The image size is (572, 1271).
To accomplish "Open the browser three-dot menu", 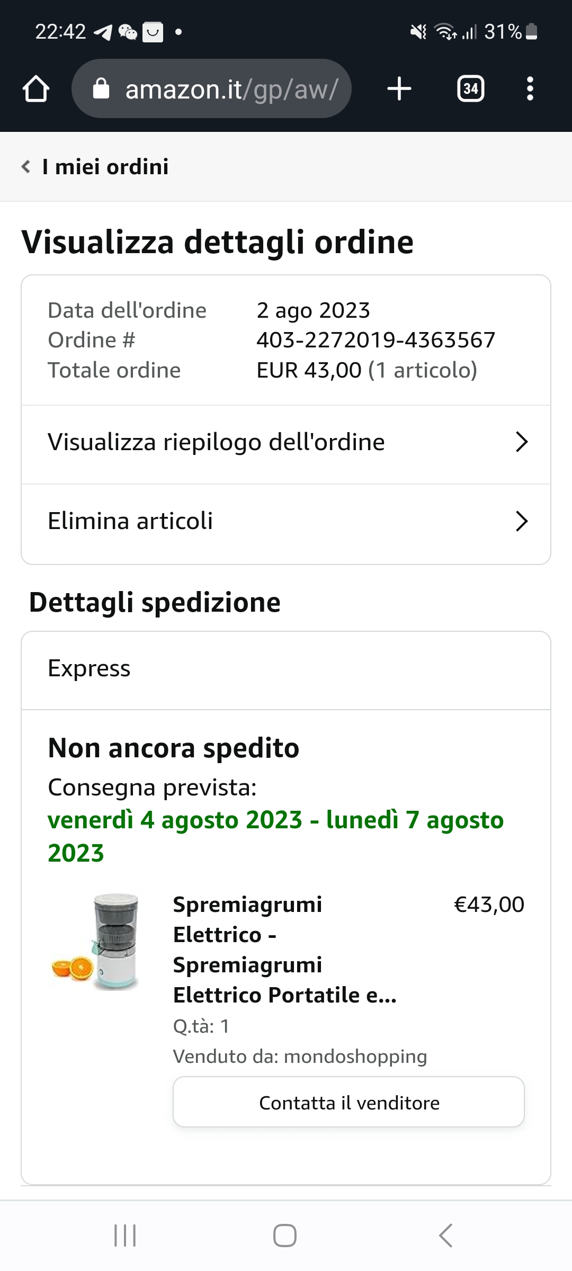I will coord(530,88).
